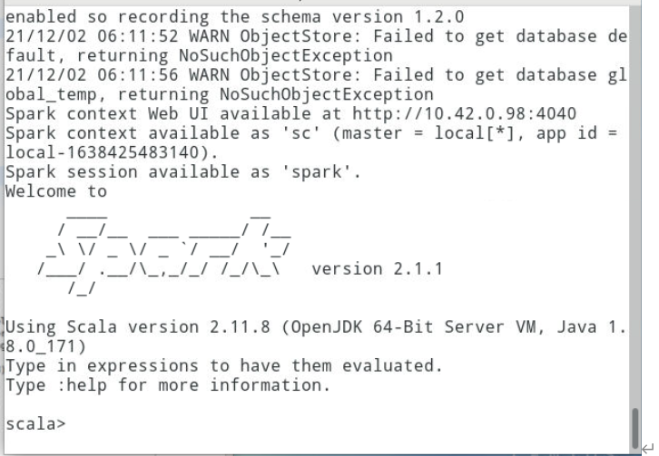The image size is (659, 456).
Task: Click the 'version 2.1.1' text
Action: pos(377,268)
